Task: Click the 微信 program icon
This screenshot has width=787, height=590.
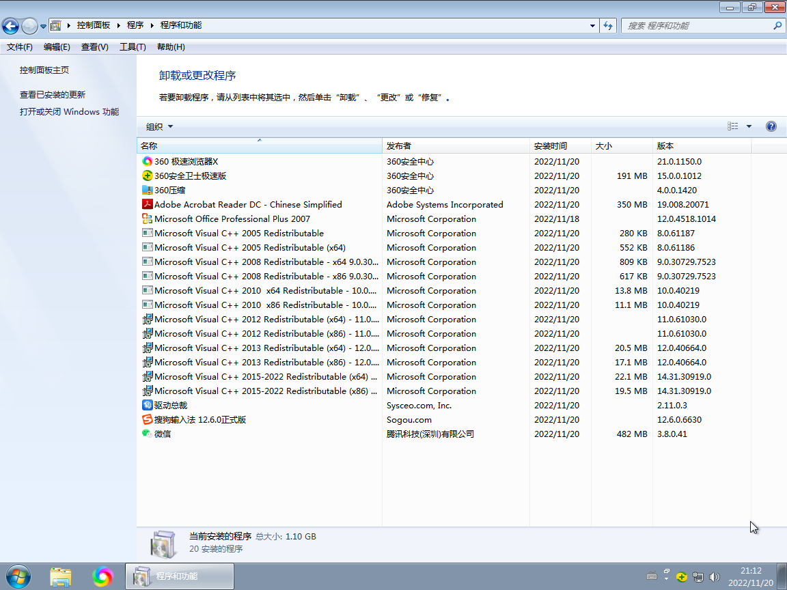Action: click(x=147, y=434)
